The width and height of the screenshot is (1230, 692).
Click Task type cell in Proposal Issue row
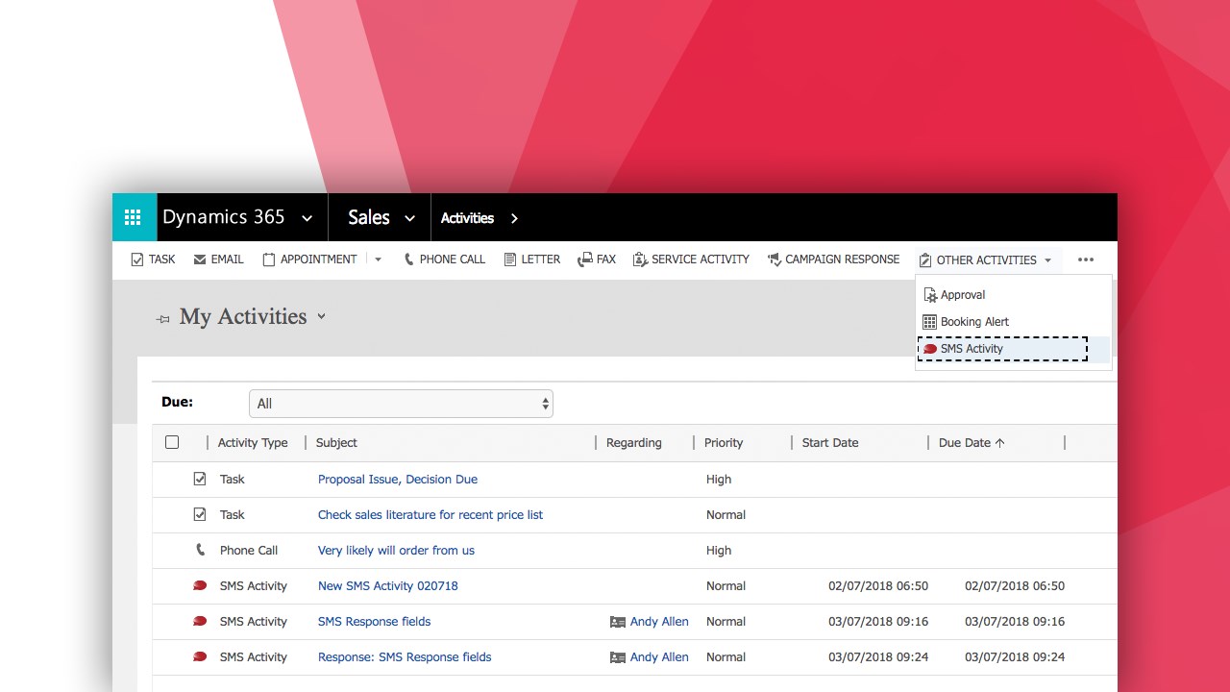tap(233, 479)
